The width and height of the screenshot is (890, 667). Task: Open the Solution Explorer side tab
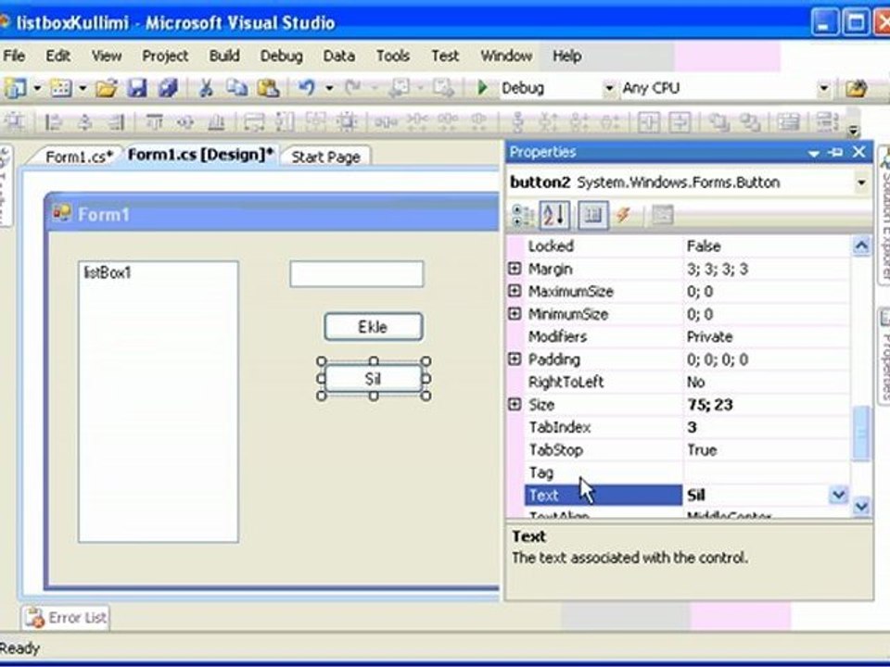click(x=884, y=216)
